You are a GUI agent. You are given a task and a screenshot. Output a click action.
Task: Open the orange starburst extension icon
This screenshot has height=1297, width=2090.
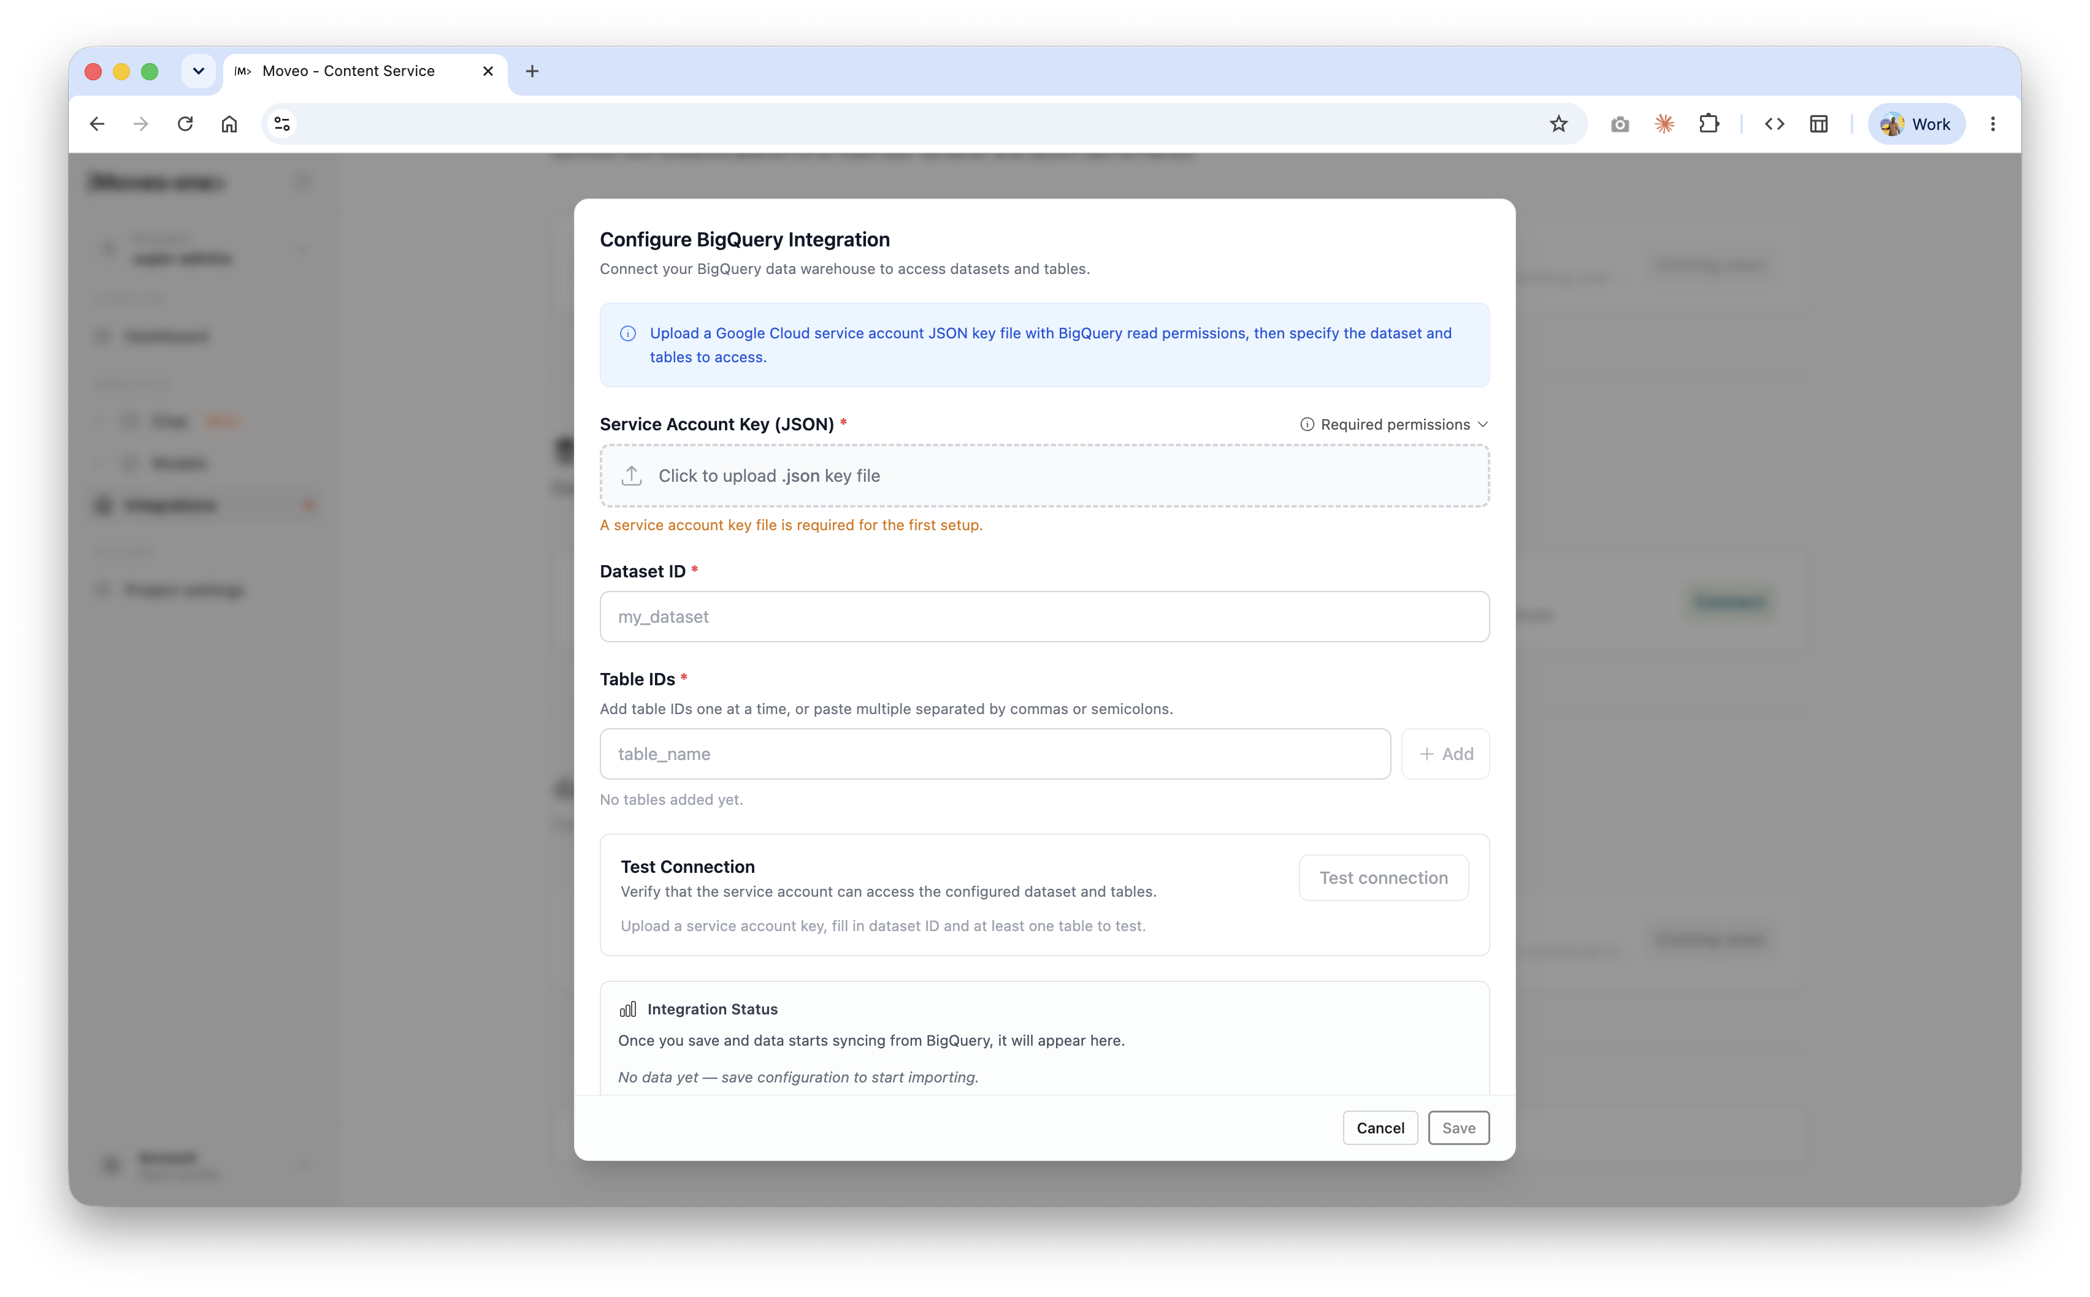(1664, 124)
